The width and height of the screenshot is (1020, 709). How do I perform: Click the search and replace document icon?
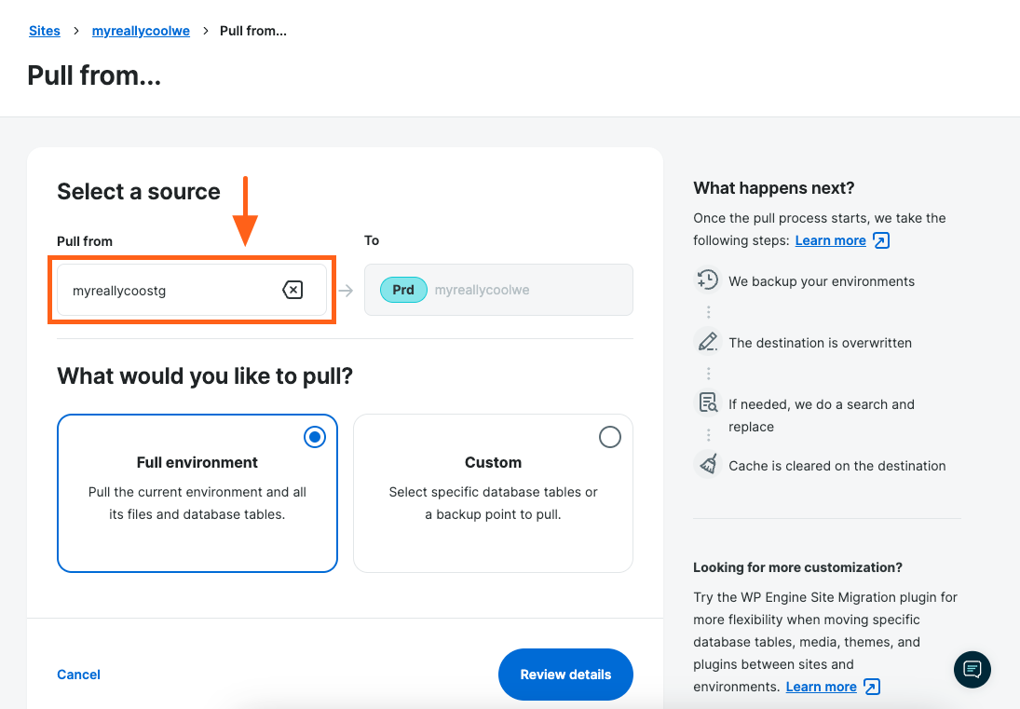pyautogui.click(x=708, y=403)
